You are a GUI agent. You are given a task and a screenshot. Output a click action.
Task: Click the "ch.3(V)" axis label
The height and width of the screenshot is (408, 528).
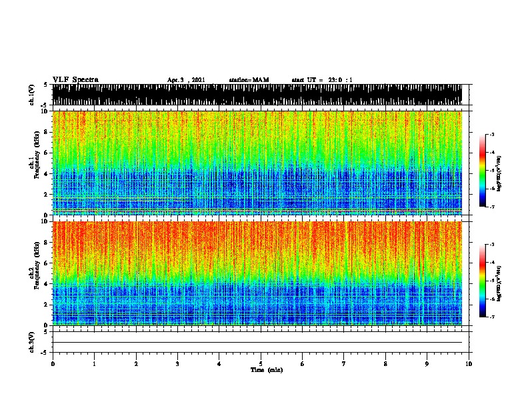32,342
